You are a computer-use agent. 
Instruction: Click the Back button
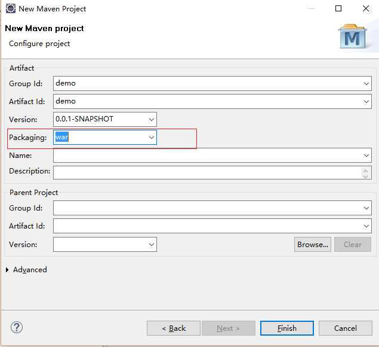point(174,328)
